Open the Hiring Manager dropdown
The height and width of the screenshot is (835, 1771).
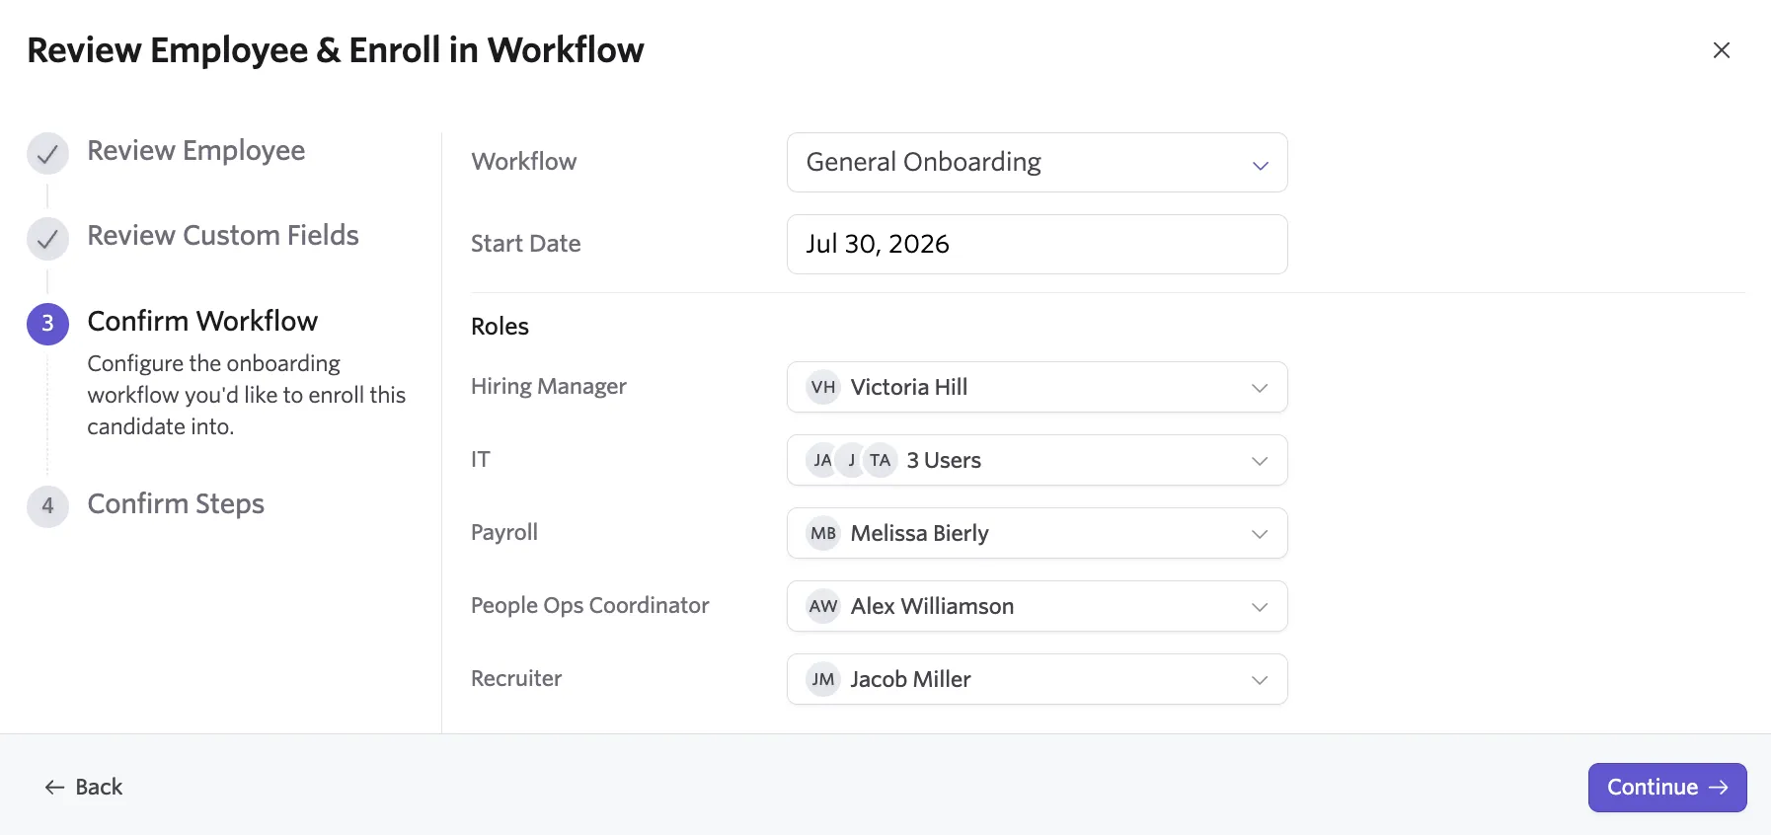point(1037,387)
